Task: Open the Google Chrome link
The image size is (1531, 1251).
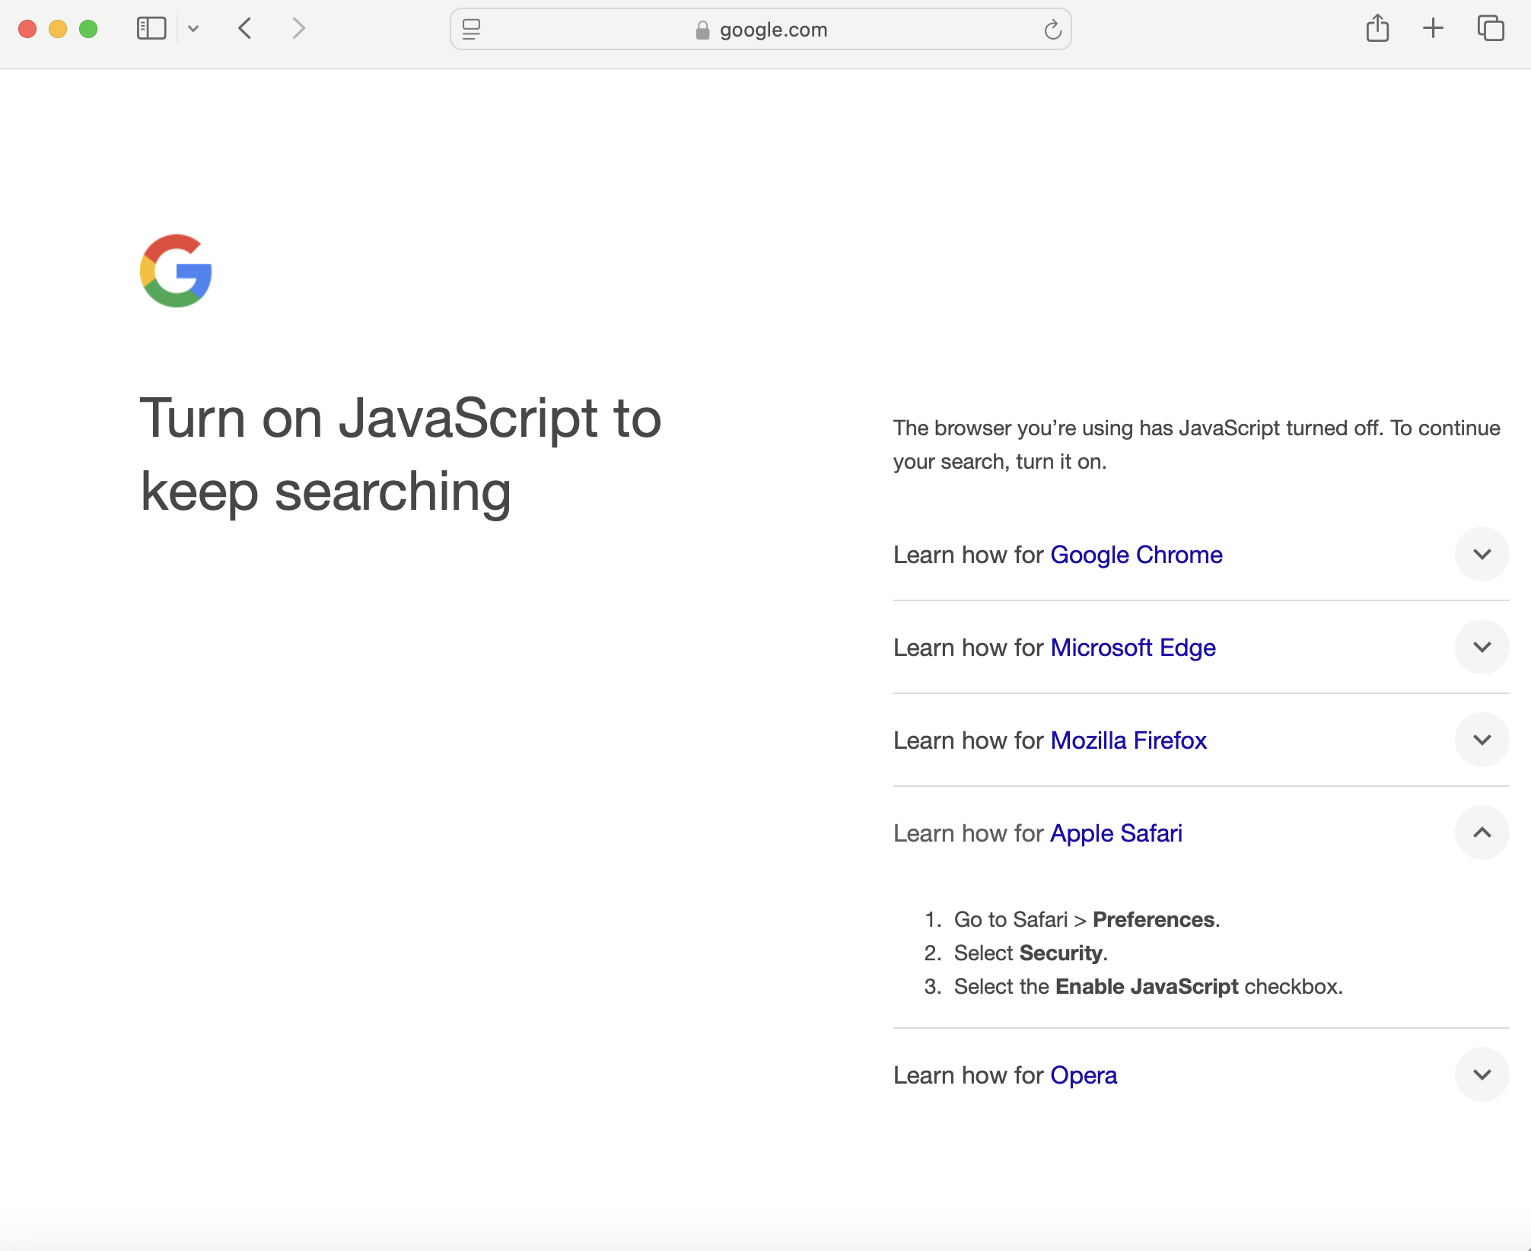Action: [1136, 555]
